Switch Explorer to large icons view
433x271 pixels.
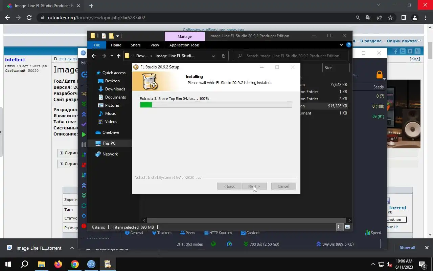pyautogui.click(x=347, y=227)
